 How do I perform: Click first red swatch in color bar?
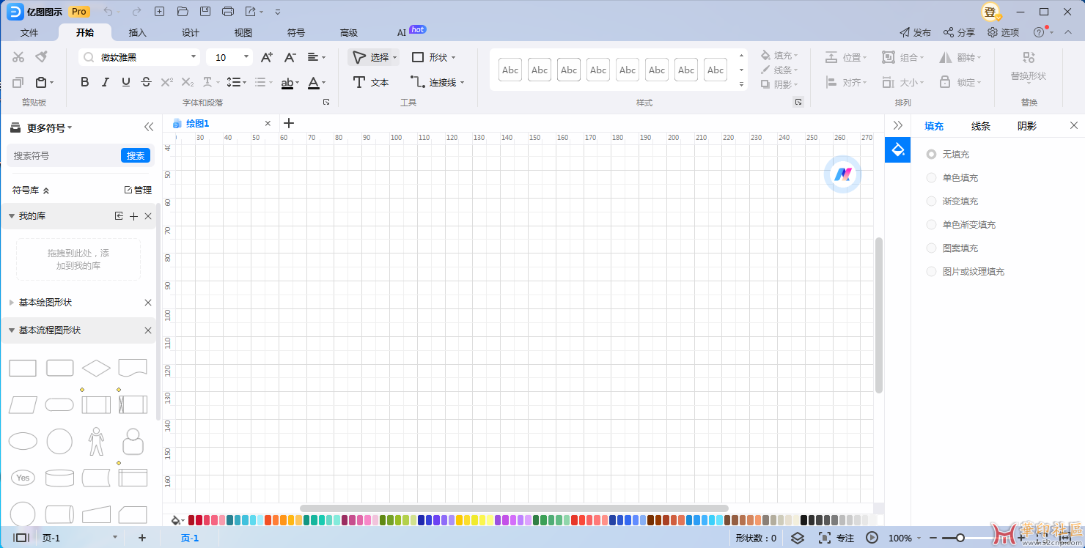pos(192,520)
